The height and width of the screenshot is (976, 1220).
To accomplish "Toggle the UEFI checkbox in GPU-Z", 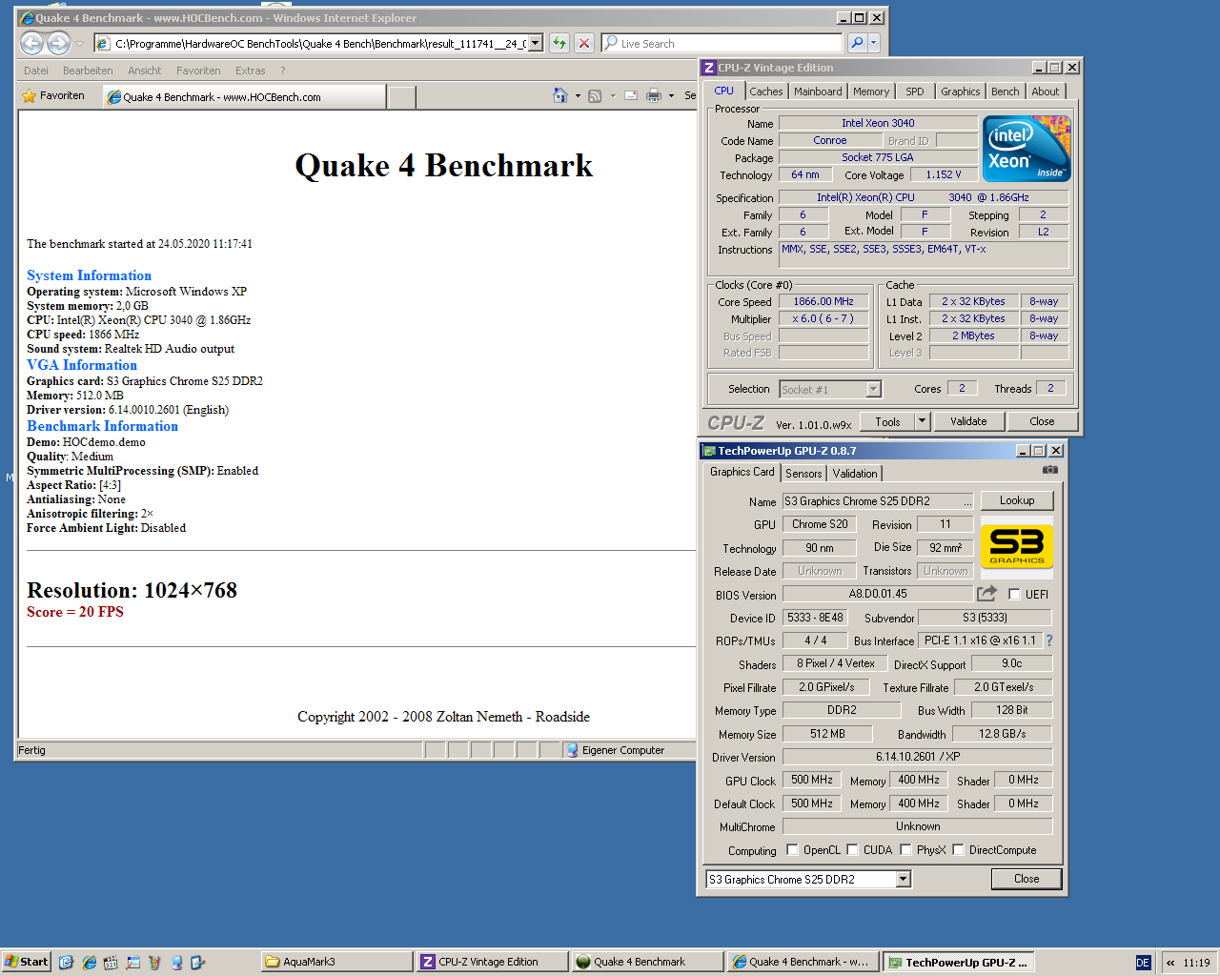I will pyautogui.click(x=1014, y=595).
